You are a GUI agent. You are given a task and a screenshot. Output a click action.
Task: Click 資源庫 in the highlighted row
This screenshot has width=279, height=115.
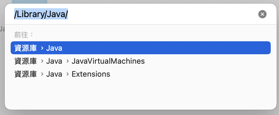point(25,48)
